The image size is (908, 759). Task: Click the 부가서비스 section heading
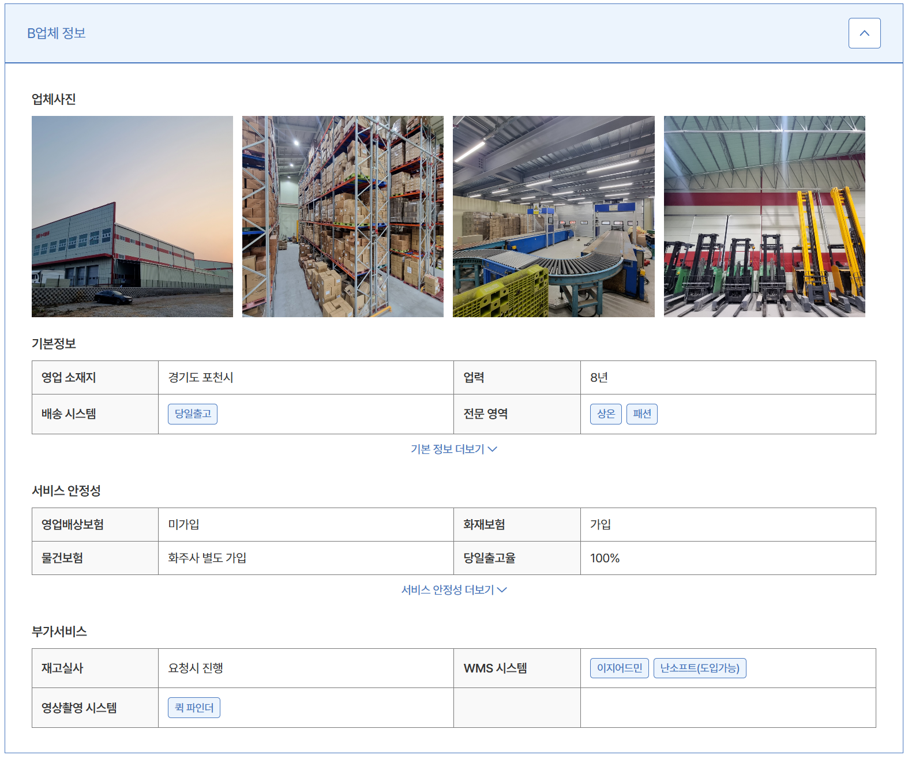(x=59, y=632)
